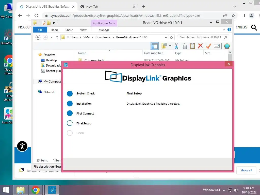Click the Application Tools contextual tab

pyautogui.click(x=104, y=23)
